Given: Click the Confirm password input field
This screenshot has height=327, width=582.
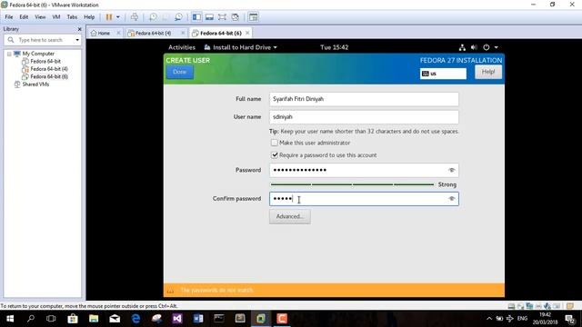Looking at the screenshot, I should click(364, 199).
